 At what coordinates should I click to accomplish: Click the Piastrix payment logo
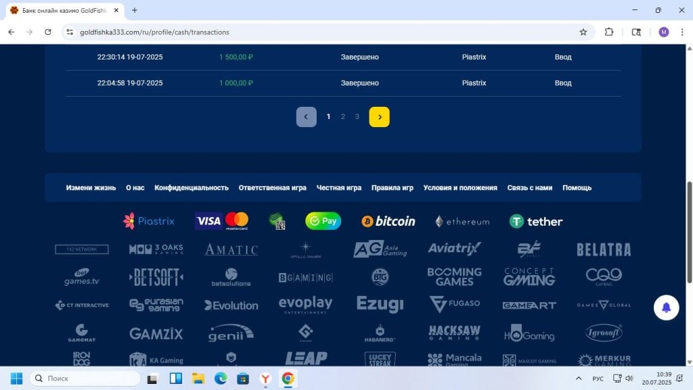click(x=149, y=221)
